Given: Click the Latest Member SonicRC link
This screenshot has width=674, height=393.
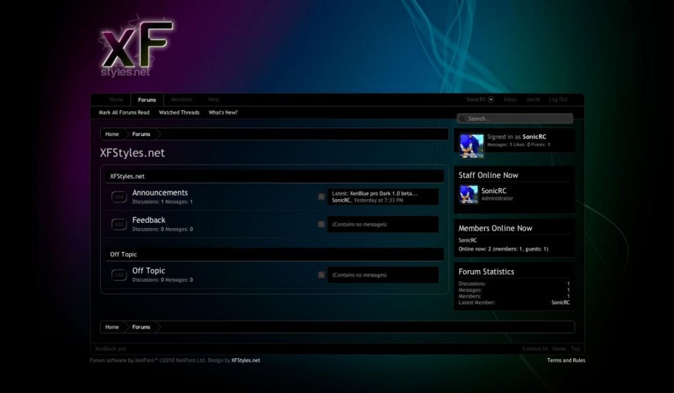Looking at the screenshot, I should click(561, 302).
